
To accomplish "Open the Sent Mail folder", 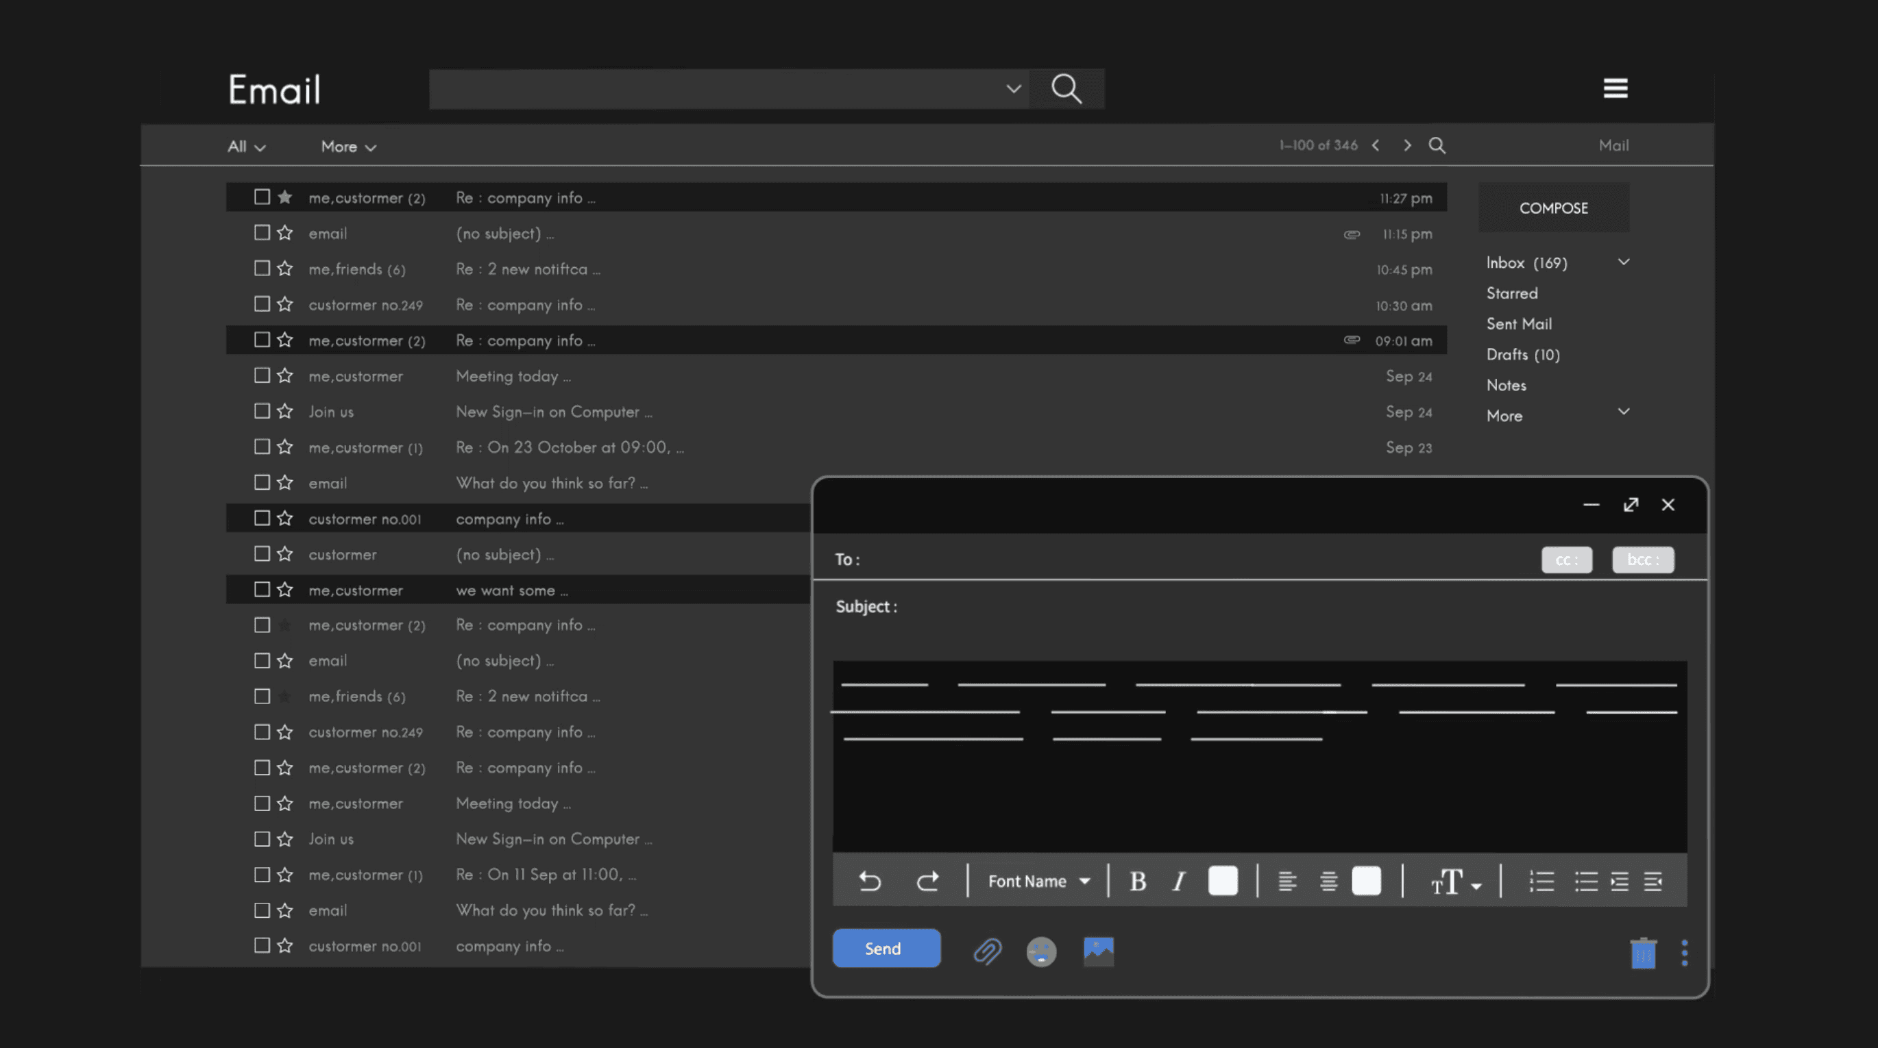I will pyautogui.click(x=1519, y=323).
